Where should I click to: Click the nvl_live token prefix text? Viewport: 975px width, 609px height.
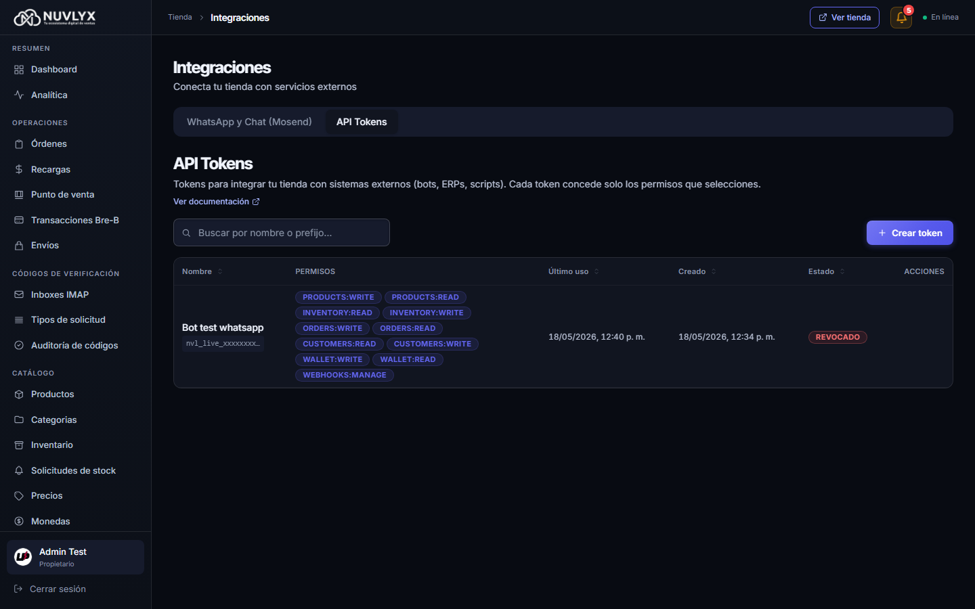(x=223, y=344)
